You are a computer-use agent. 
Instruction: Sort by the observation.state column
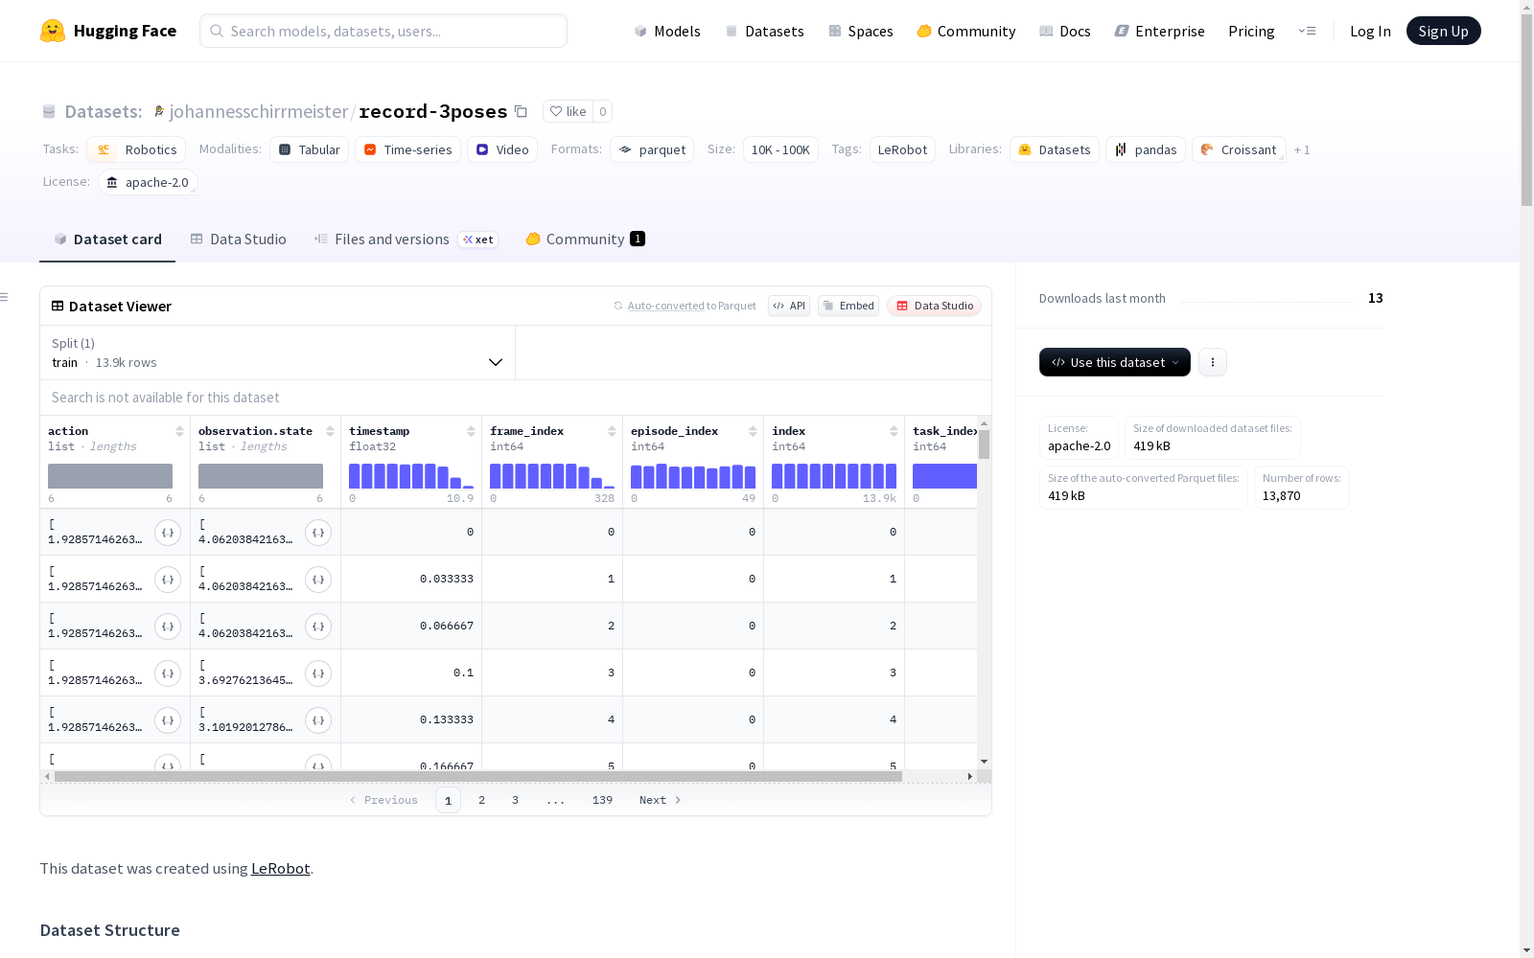click(x=330, y=431)
